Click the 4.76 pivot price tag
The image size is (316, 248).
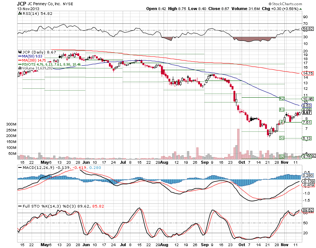coord(307,157)
